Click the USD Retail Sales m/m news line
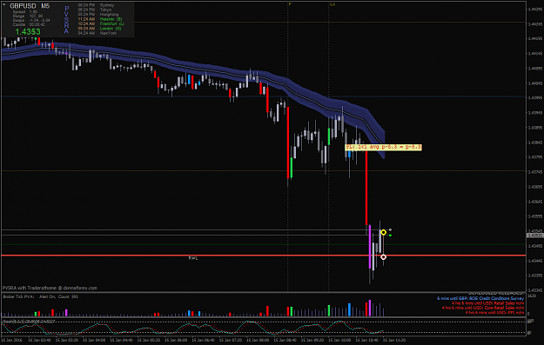544x345 pixels. tap(487, 303)
